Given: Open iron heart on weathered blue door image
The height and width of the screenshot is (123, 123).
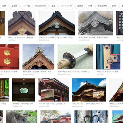Looking at the screenshot, I should click(x=91, y=117).
